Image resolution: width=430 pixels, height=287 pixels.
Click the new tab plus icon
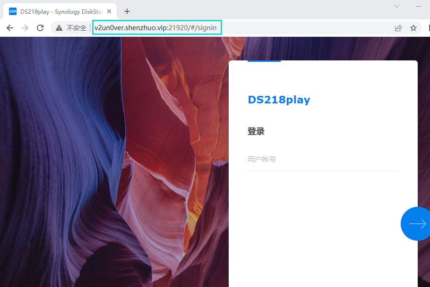[x=127, y=11]
